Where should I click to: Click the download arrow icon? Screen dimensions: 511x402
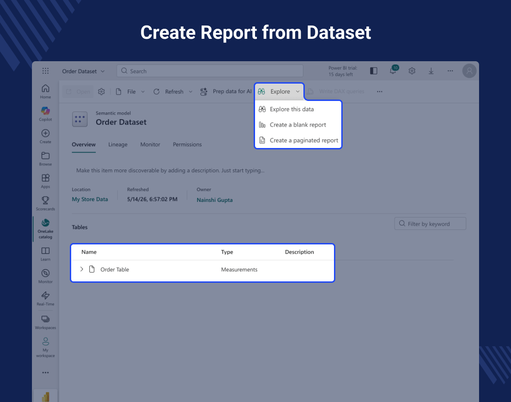point(431,71)
